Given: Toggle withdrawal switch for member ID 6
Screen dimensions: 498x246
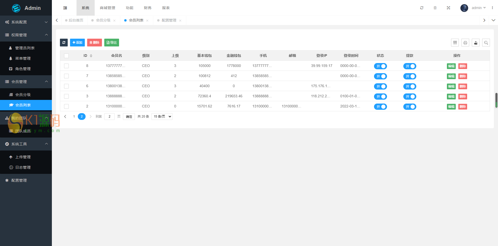Looking at the screenshot, I should coord(410,86).
